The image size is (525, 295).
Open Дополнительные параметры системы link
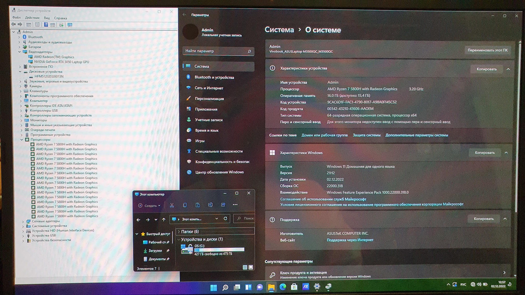pos(417,135)
